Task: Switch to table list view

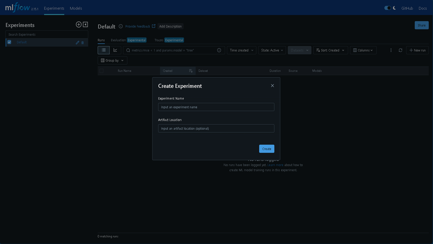Action: click(x=104, y=50)
